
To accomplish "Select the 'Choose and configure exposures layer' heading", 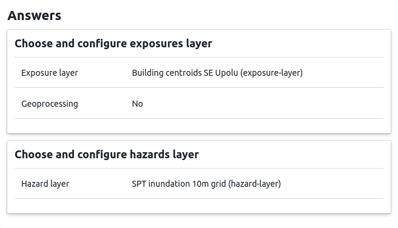I will click(113, 44).
